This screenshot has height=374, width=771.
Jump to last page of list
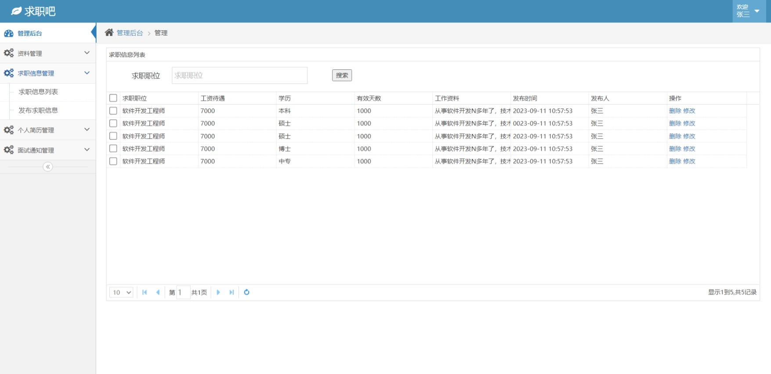pos(232,292)
